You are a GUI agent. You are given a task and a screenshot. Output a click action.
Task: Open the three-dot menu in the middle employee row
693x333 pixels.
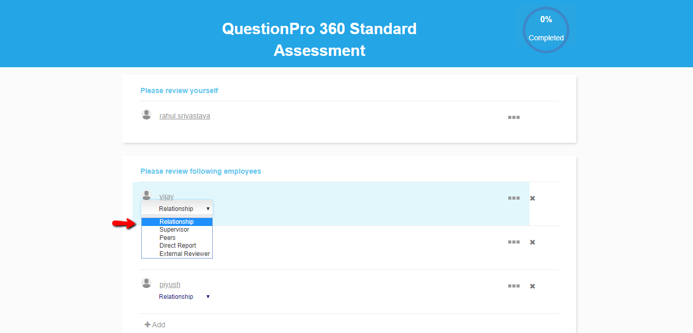tap(513, 242)
